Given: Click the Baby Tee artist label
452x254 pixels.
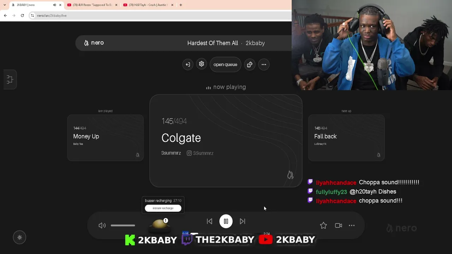Looking at the screenshot, I should [x=78, y=144].
